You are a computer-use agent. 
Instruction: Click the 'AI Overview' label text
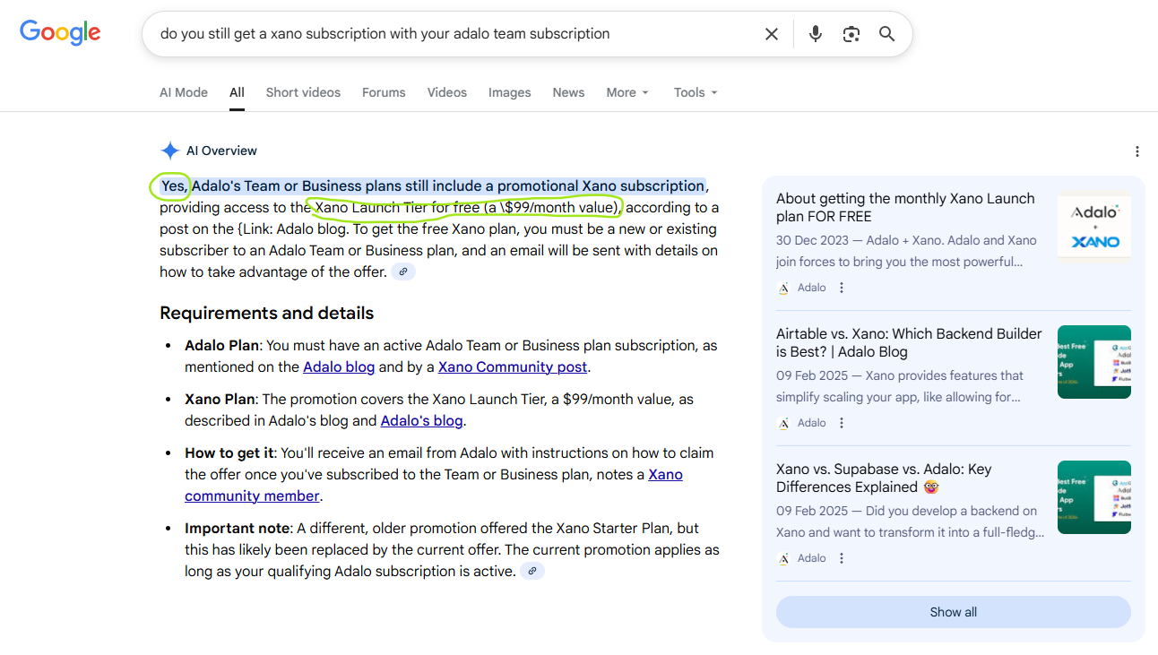click(221, 151)
